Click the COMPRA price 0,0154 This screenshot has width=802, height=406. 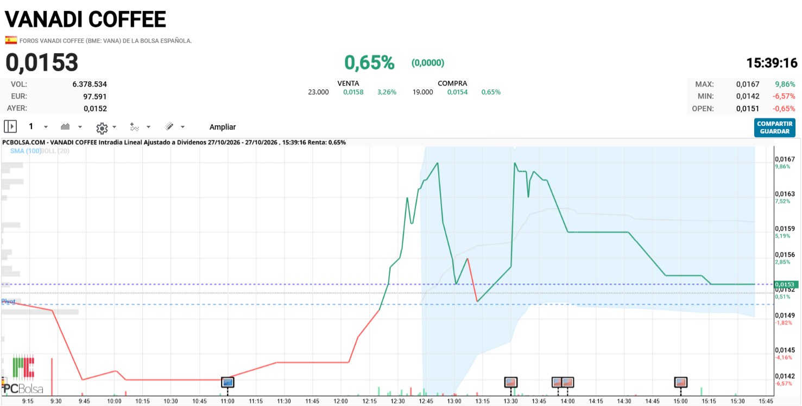(x=458, y=92)
